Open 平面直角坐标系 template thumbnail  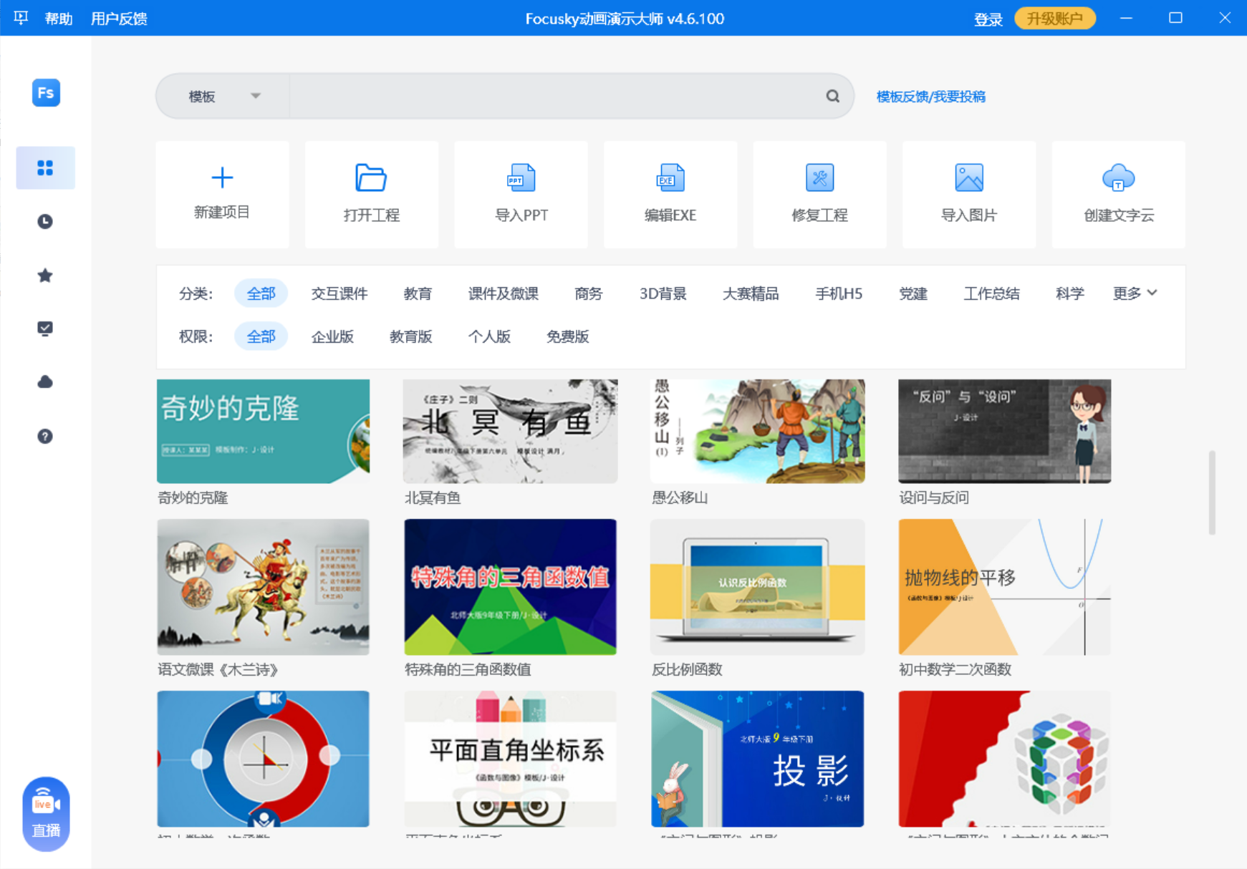[510, 759]
